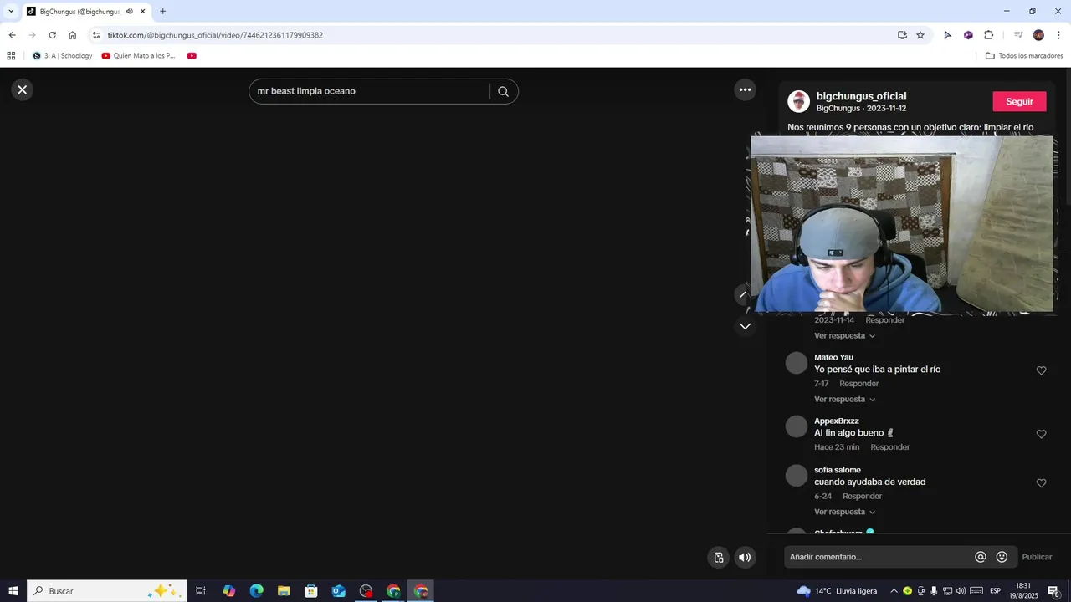Toggle the video mute speaker button
Screen dimensions: 1071x602
[745, 557]
